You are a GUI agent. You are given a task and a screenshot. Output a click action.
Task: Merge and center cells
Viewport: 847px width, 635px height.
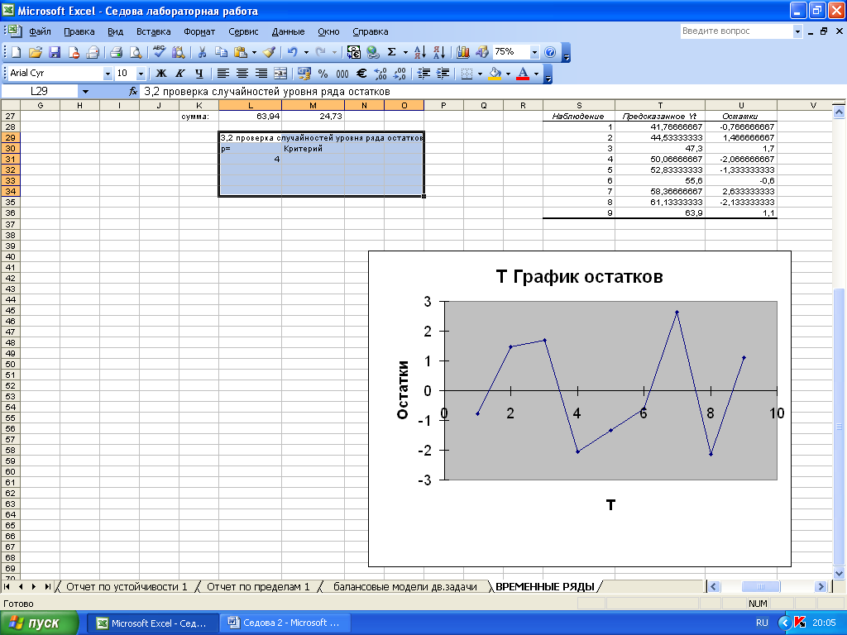(280, 74)
